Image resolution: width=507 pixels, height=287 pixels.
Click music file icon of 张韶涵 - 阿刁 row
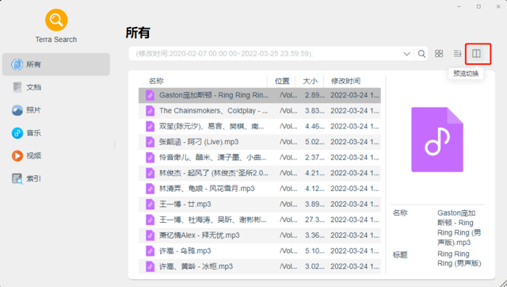click(x=150, y=142)
